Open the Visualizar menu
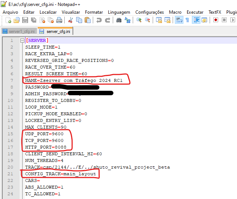 click(x=71, y=12)
